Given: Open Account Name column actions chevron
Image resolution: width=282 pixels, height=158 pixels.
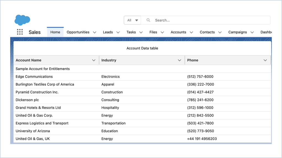Looking at the screenshot, I should 94,60.
